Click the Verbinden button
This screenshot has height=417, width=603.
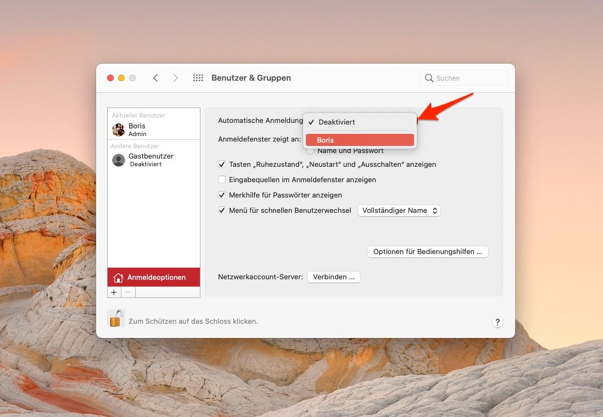[x=333, y=277]
